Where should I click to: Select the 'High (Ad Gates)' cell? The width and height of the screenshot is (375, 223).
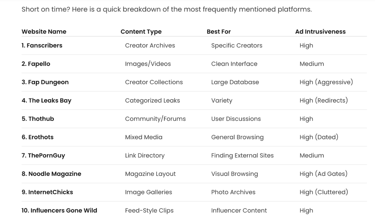coord(323,174)
